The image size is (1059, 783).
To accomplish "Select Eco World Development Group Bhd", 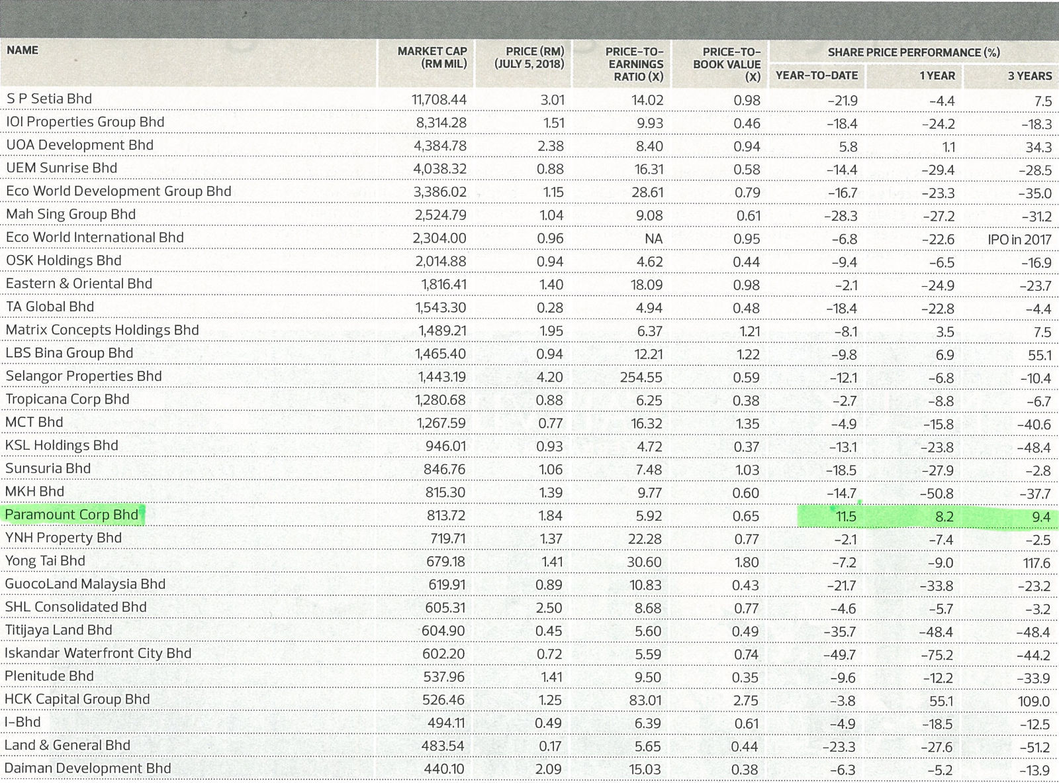I will pos(118,191).
